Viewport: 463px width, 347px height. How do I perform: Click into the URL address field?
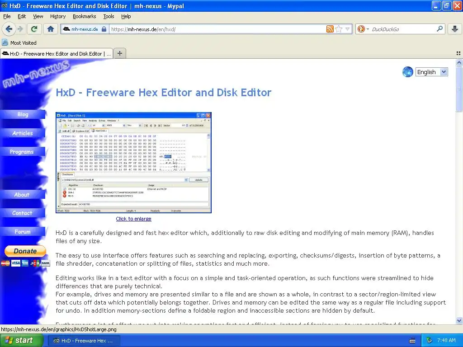click(217, 29)
